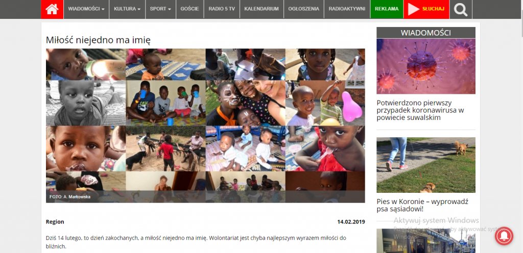The height and width of the screenshot is (253, 523).
Task: Start the radio stream via SŁUCHAJ play button
Action: click(426, 9)
